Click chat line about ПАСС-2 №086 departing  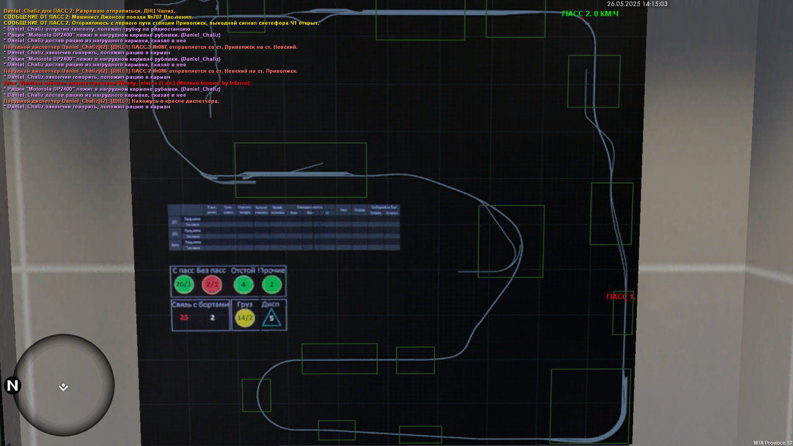click(x=151, y=71)
